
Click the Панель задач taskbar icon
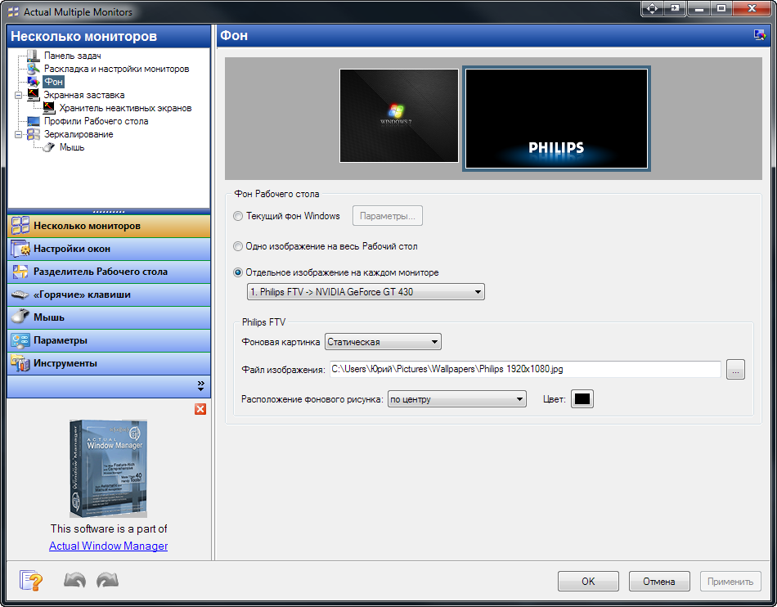[34, 56]
